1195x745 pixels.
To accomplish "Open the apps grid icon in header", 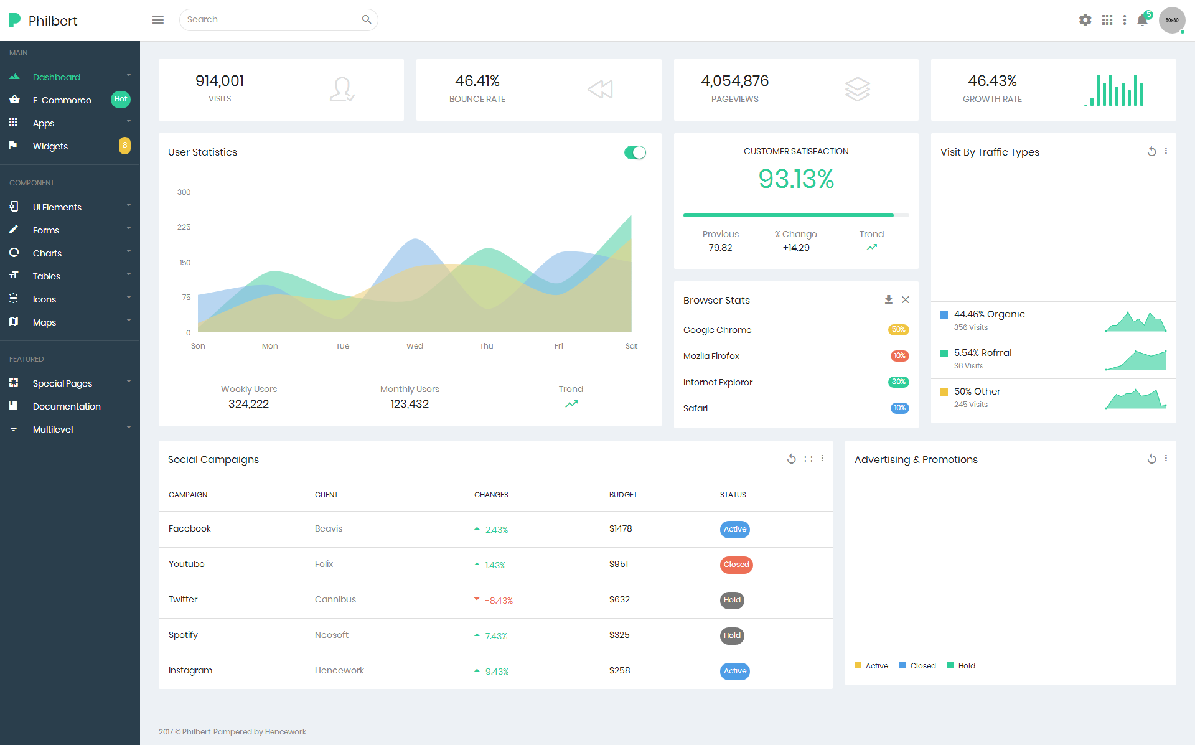I will (x=1107, y=20).
